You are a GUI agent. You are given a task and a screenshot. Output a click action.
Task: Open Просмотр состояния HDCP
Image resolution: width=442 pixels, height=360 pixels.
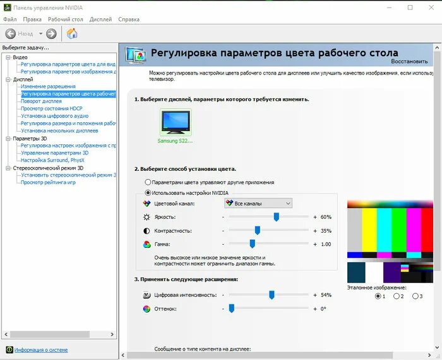[x=52, y=108]
